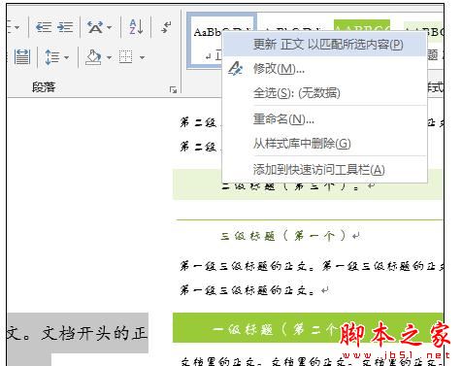462x366 pixels.
Task: Expand the Borders dropdown arrow
Action: click(x=142, y=57)
